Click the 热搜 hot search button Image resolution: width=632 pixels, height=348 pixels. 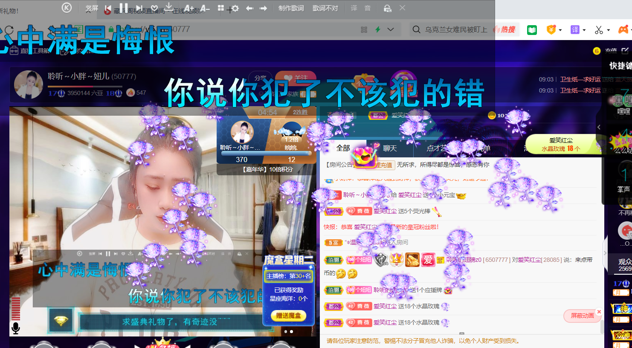point(504,29)
